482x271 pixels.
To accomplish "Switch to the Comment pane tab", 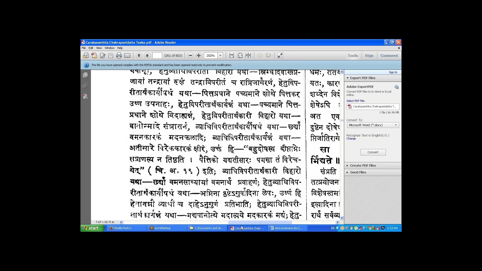I will [x=389, y=55].
